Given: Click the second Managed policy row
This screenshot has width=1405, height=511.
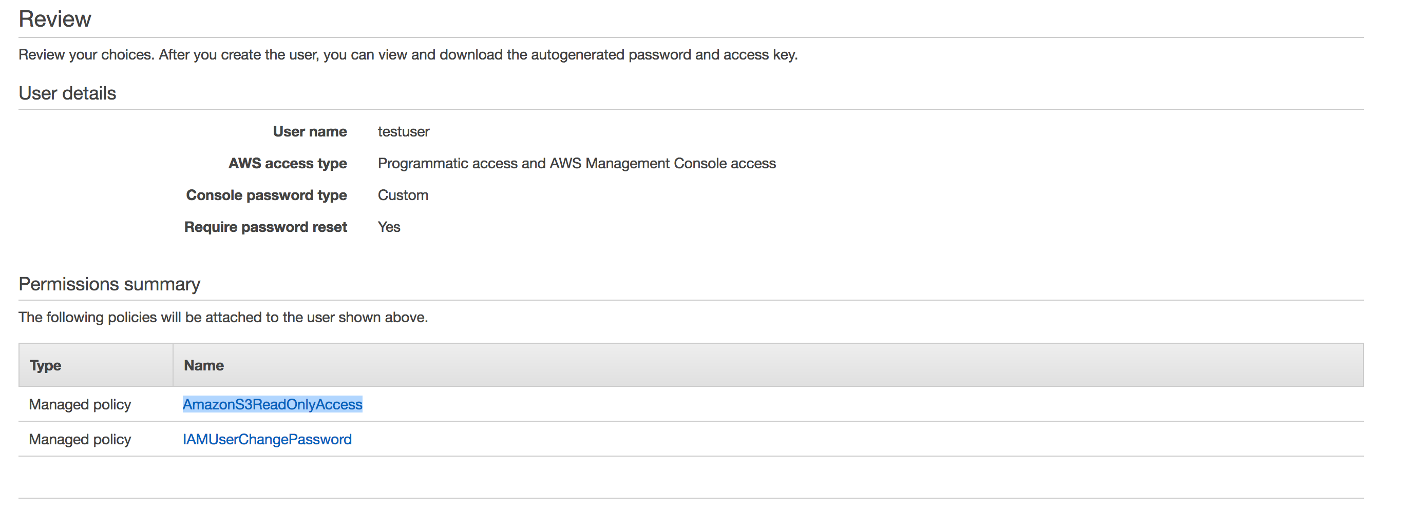Looking at the screenshot, I should 80,439.
